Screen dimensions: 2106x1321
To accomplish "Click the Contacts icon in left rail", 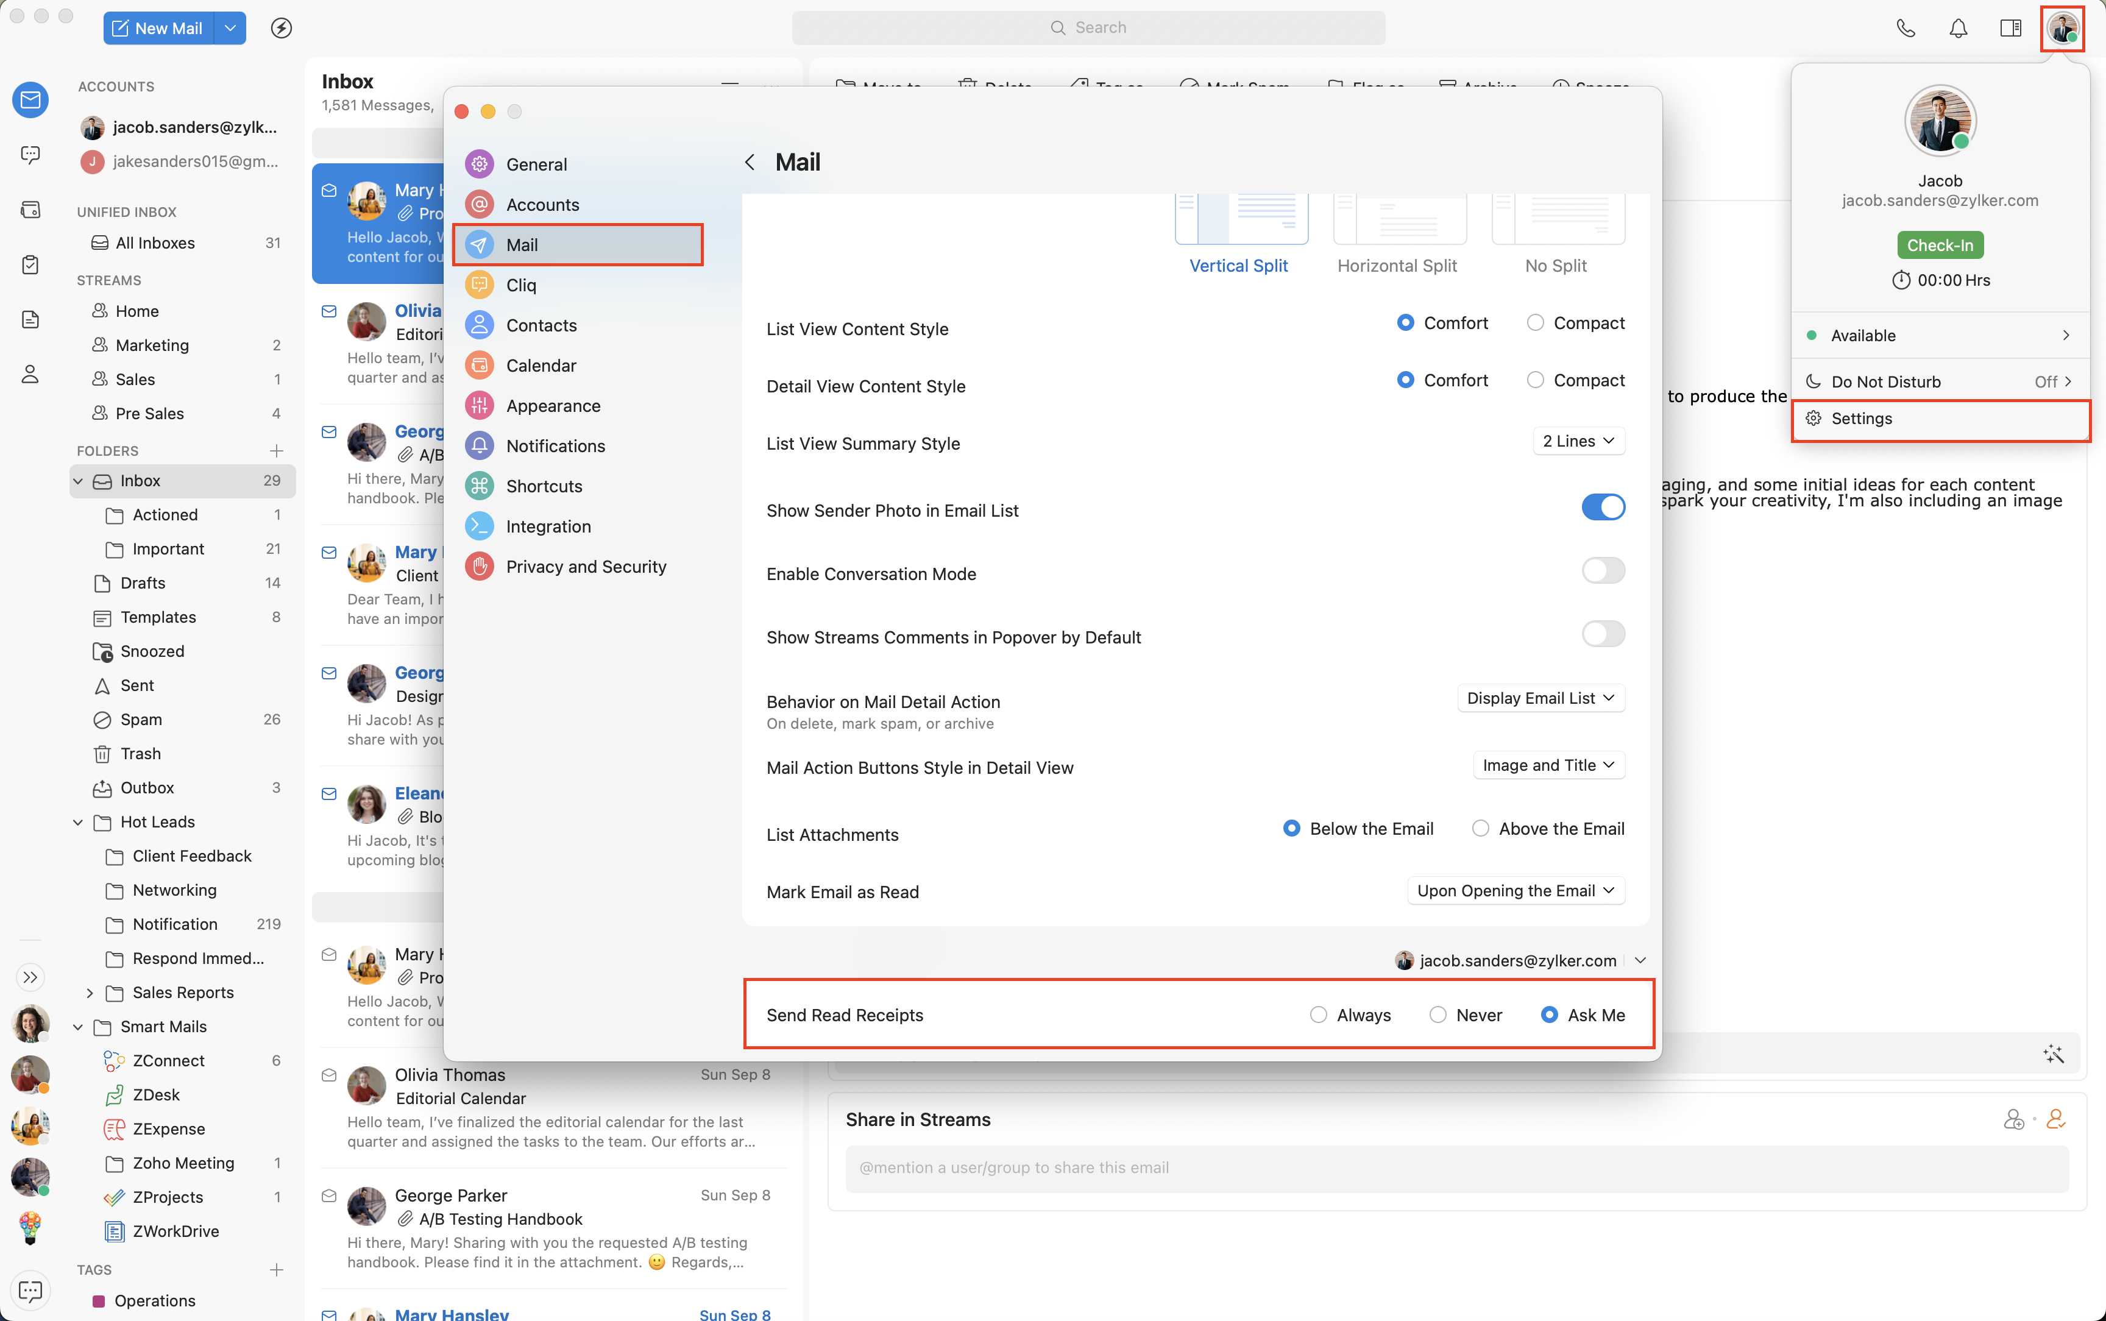I will (30, 375).
